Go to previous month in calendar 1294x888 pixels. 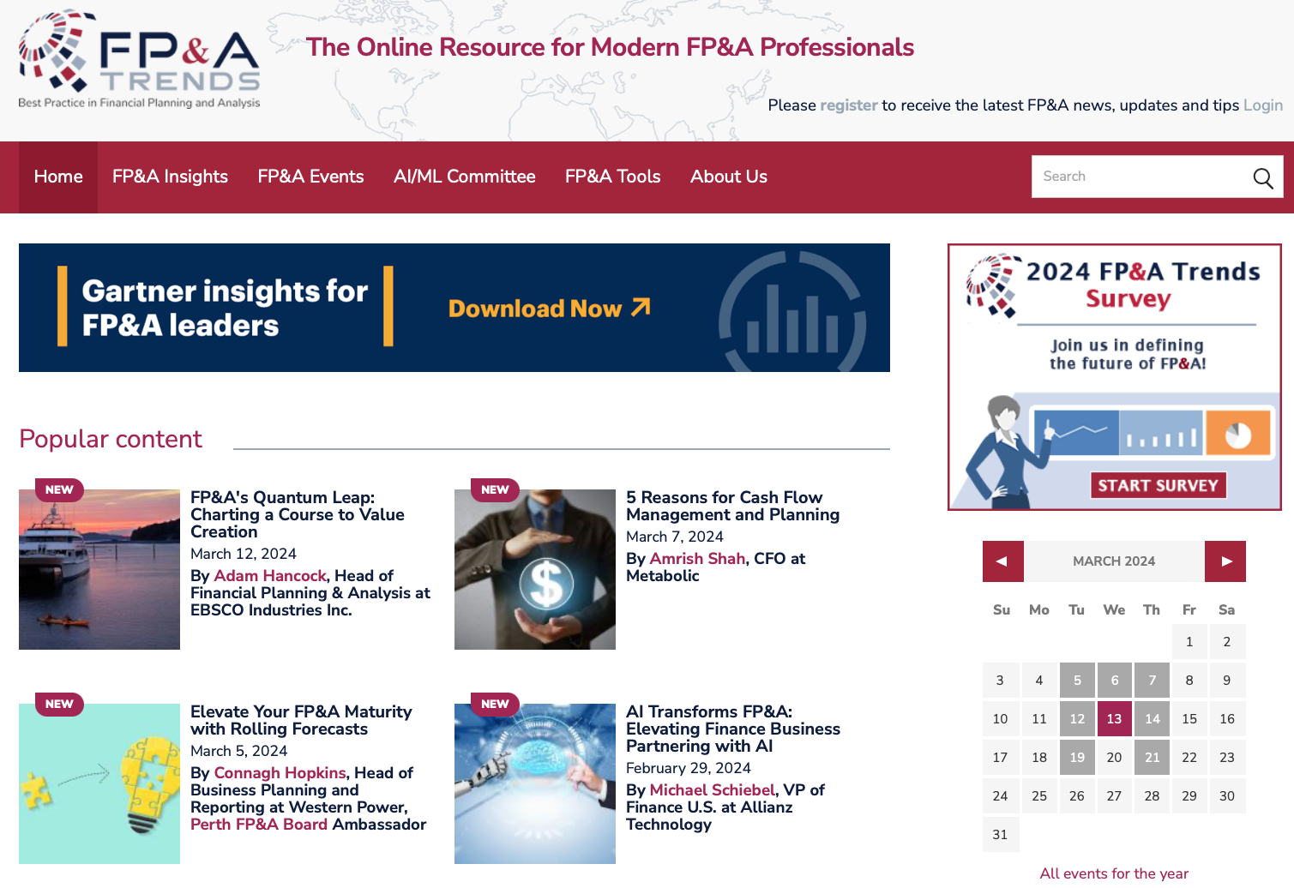pos(1002,561)
